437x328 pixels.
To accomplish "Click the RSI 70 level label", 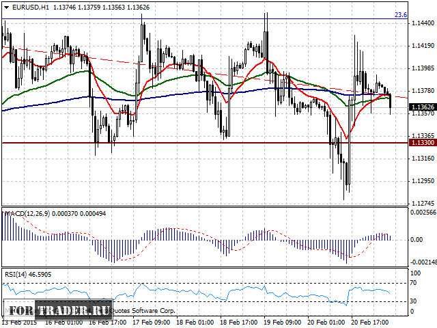I will 414,282.
